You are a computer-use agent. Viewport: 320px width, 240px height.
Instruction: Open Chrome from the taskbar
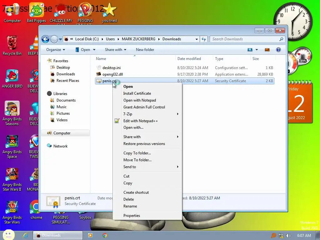[x=105, y=235]
